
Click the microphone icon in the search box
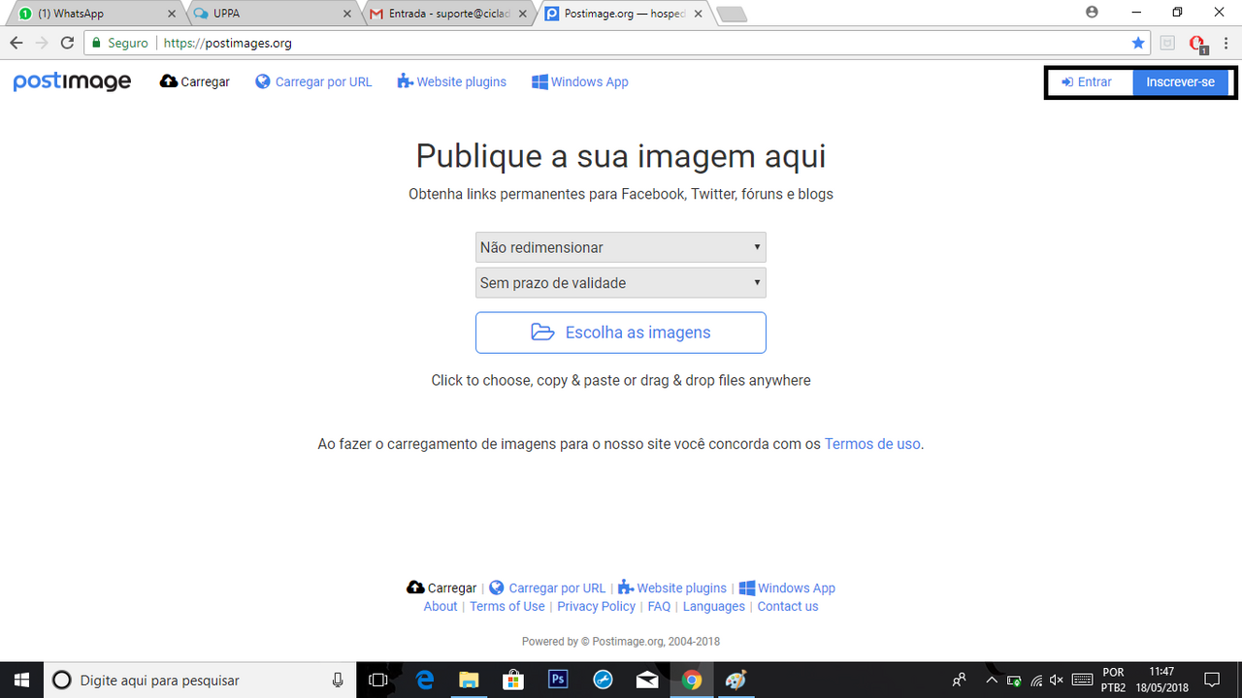(x=338, y=680)
